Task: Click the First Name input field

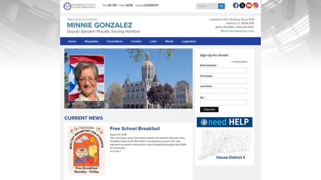Action: [x=223, y=80]
